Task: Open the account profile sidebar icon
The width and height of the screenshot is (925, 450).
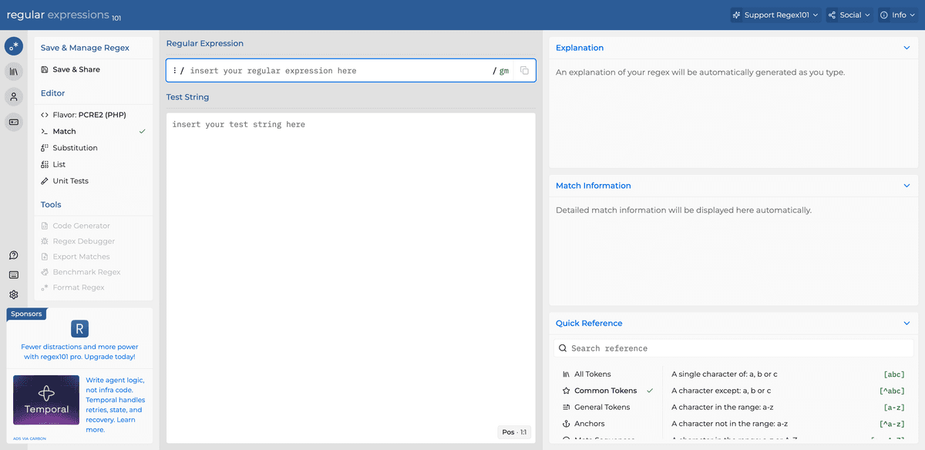Action: [x=14, y=96]
